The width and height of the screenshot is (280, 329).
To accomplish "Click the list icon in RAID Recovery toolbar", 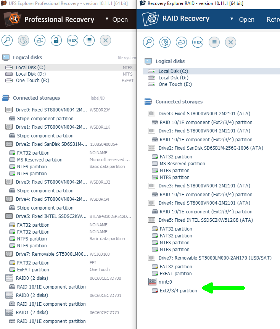I will [x=214, y=42].
